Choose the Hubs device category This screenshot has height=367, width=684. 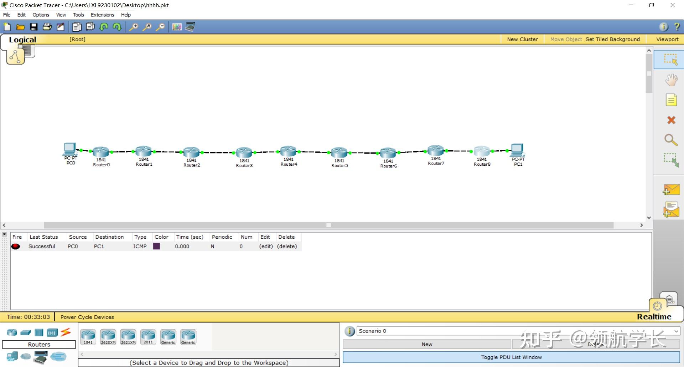(x=39, y=333)
